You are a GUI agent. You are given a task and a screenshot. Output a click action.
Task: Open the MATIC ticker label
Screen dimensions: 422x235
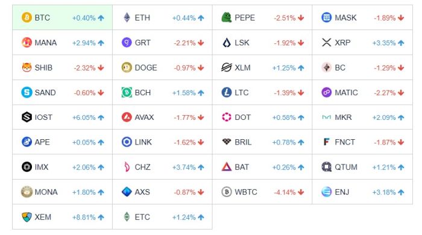(x=347, y=93)
